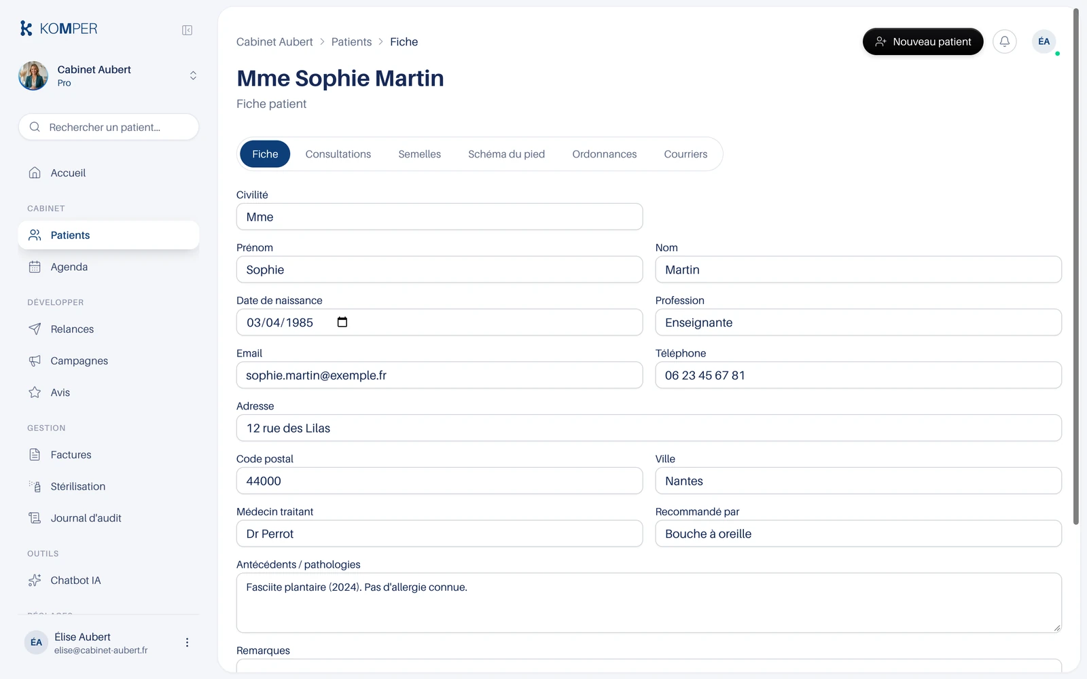Edit the Profession field
This screenshot has height=679, width=1087.
pos(858,323)
